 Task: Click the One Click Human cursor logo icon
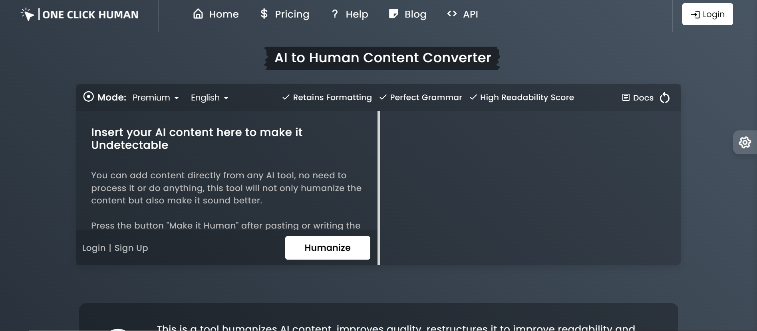point(28,14)
